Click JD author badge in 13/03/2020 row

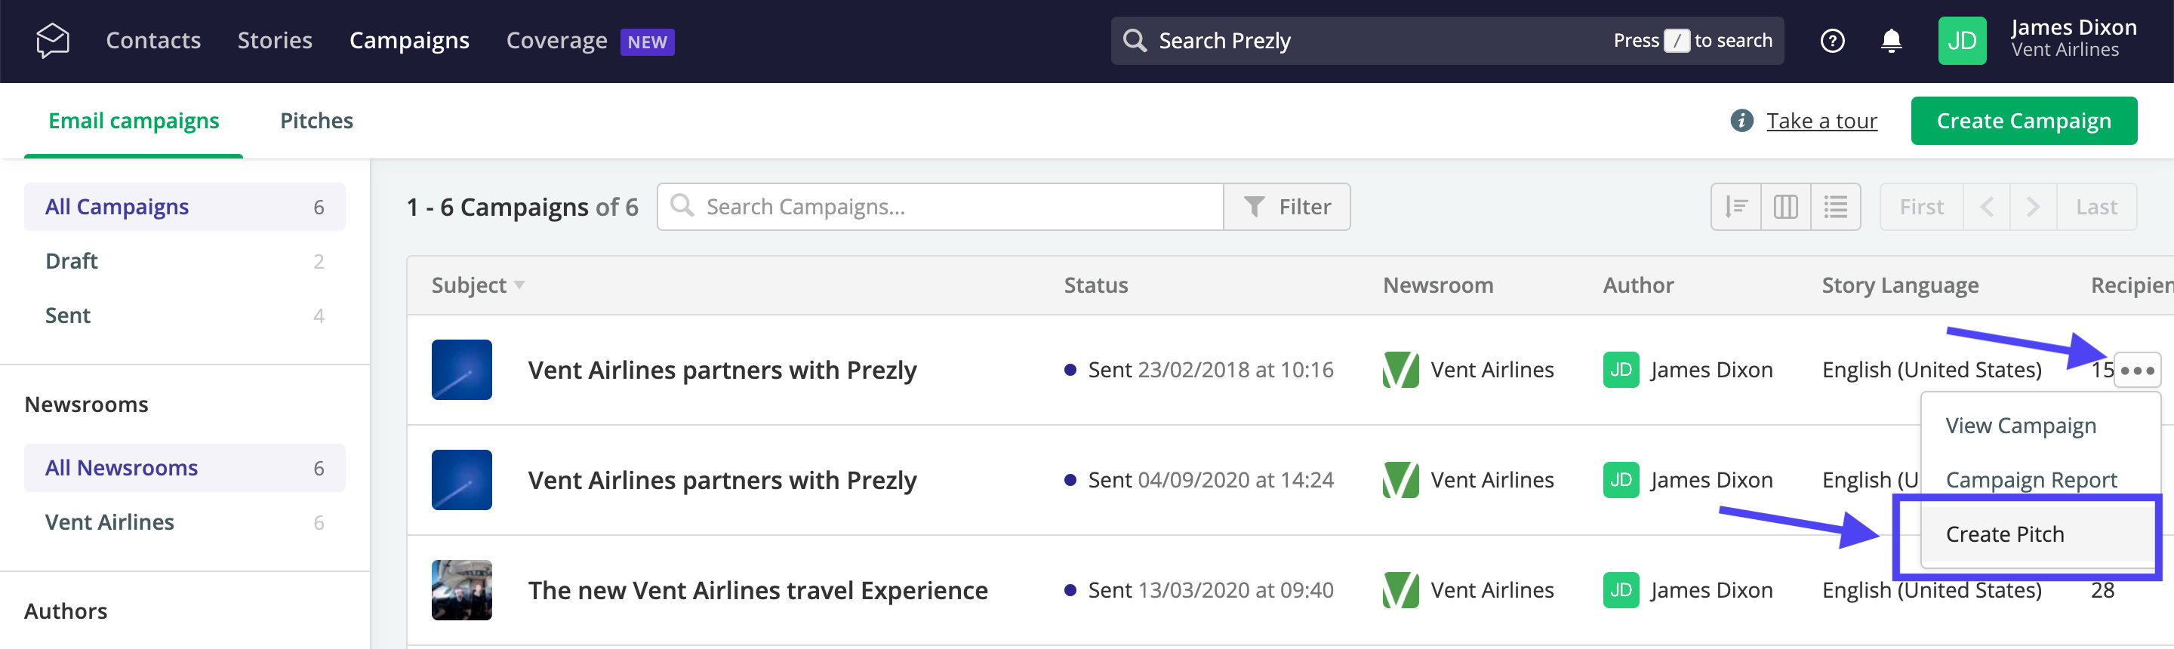point(1621,590)
